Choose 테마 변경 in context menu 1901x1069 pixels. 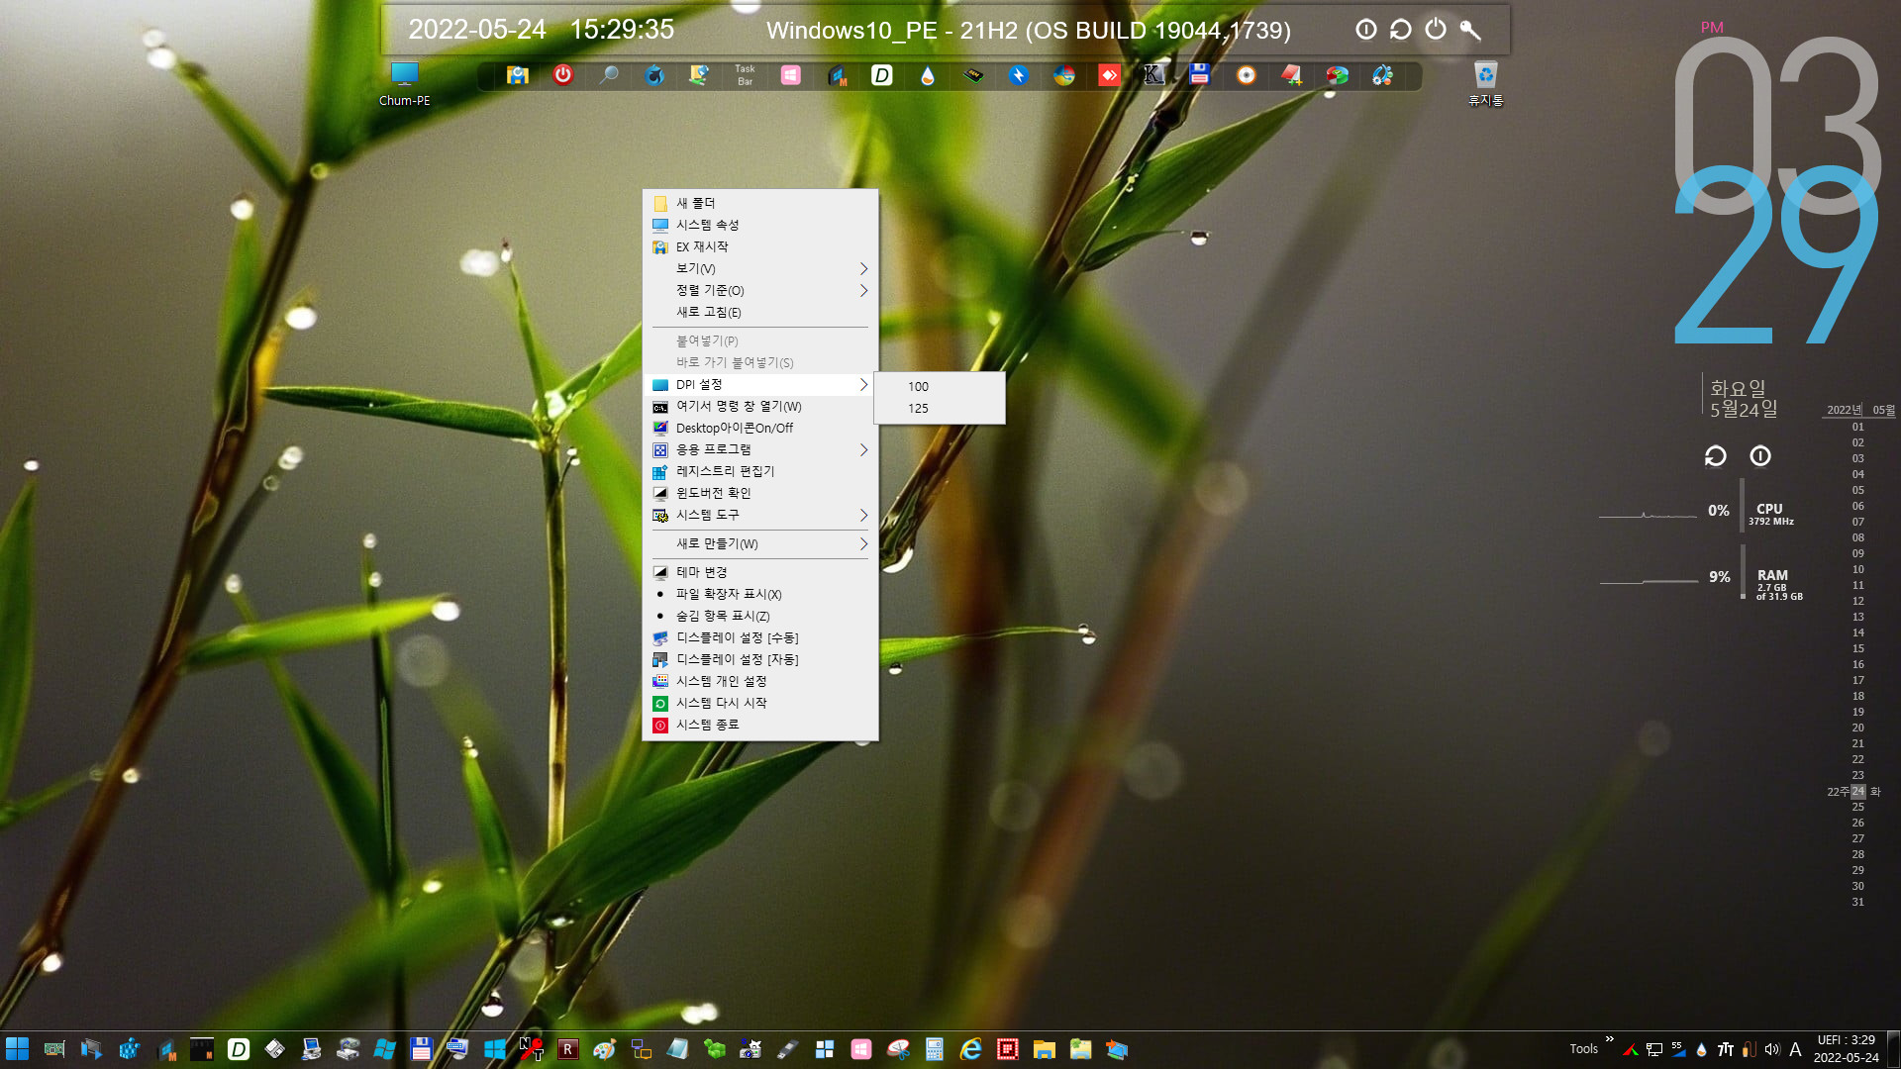click(x=760, y=572)
